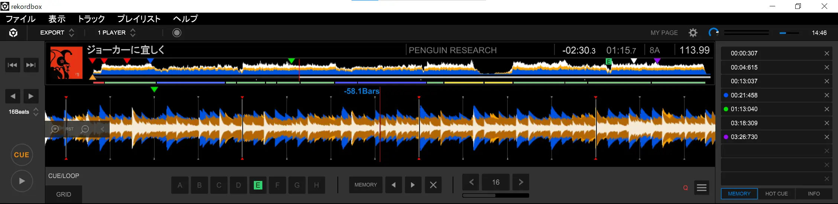Delete memory cue 00:04:615
This screenshot has height=204, width=838.
click(826, 67)
